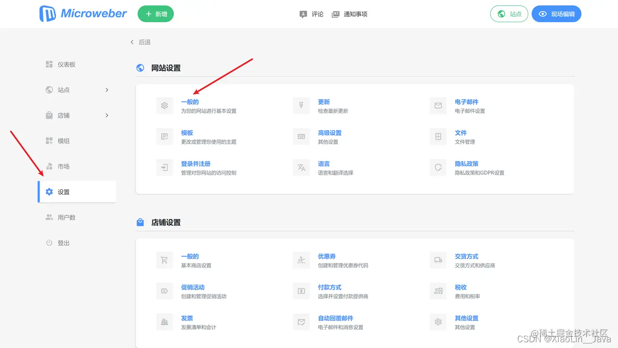Open the 语言 translation icon
Image resolution: width=618 pixels, height=348 pixels.
point(301,167)
